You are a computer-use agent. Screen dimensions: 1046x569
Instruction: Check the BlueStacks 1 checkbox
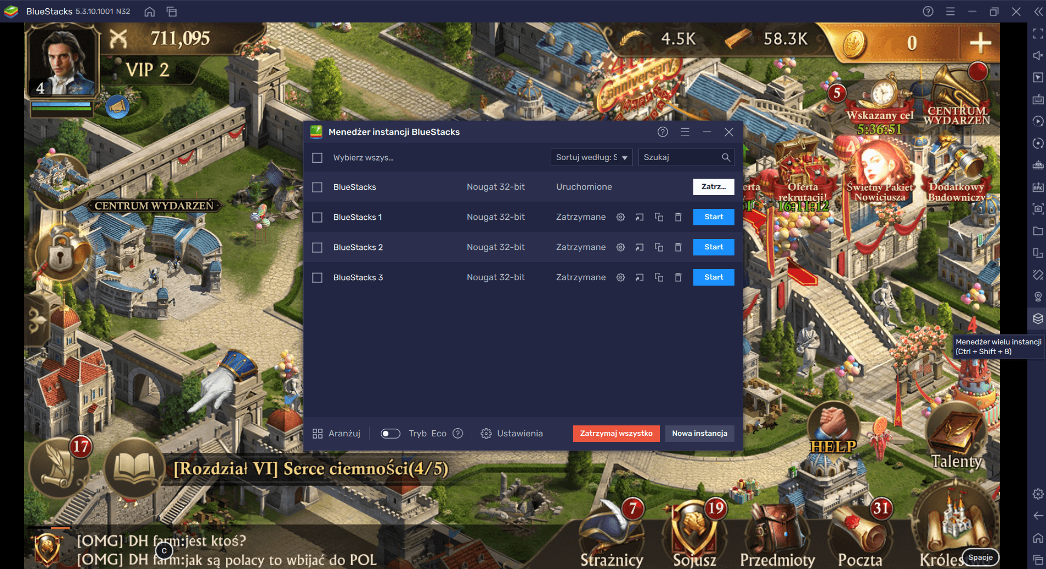317,218
